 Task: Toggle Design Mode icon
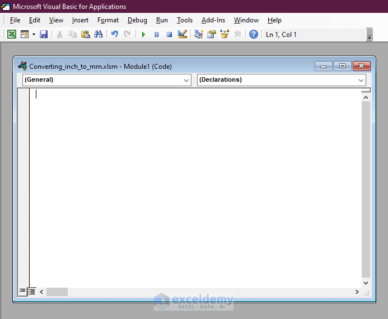[x=183, y=34]
